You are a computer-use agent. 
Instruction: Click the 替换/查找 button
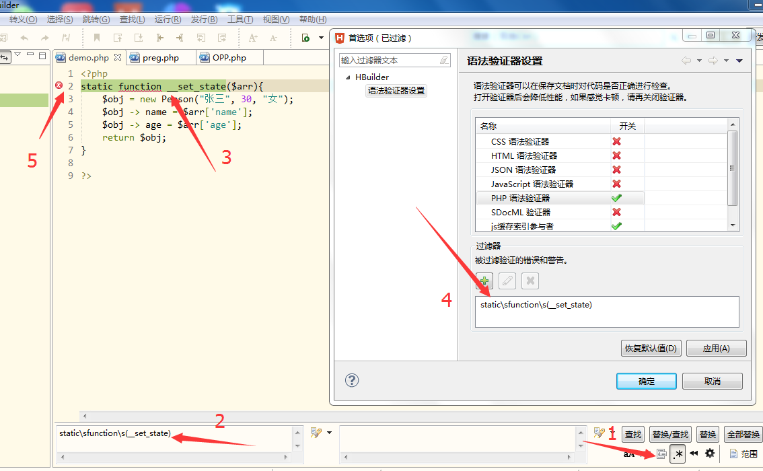coord(670,434)
